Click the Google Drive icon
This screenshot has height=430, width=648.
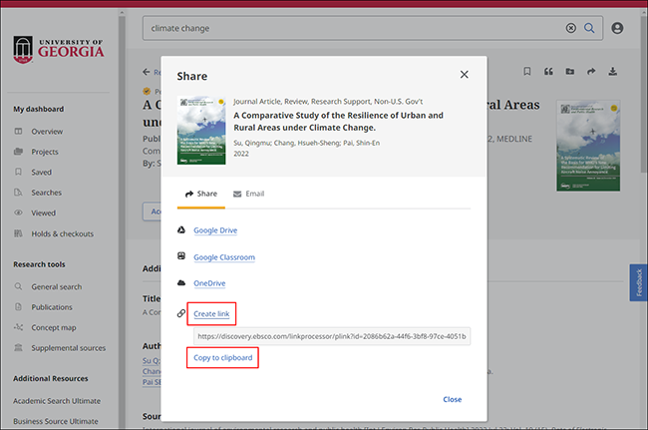click(181, 229)
